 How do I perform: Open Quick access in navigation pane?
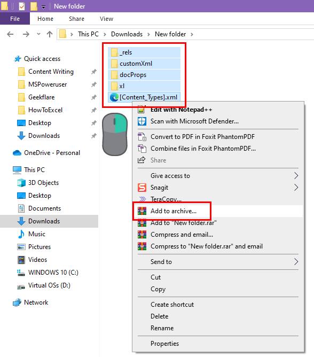tap(42, 59)
